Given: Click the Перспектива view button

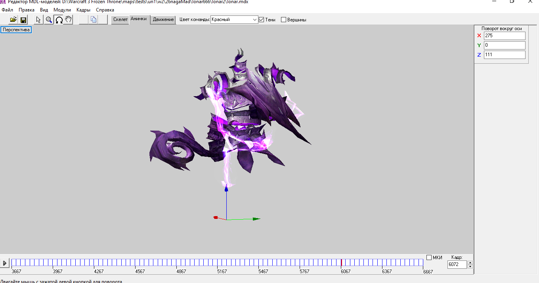Looking at the screenshot, I should [x=16, y=30].
